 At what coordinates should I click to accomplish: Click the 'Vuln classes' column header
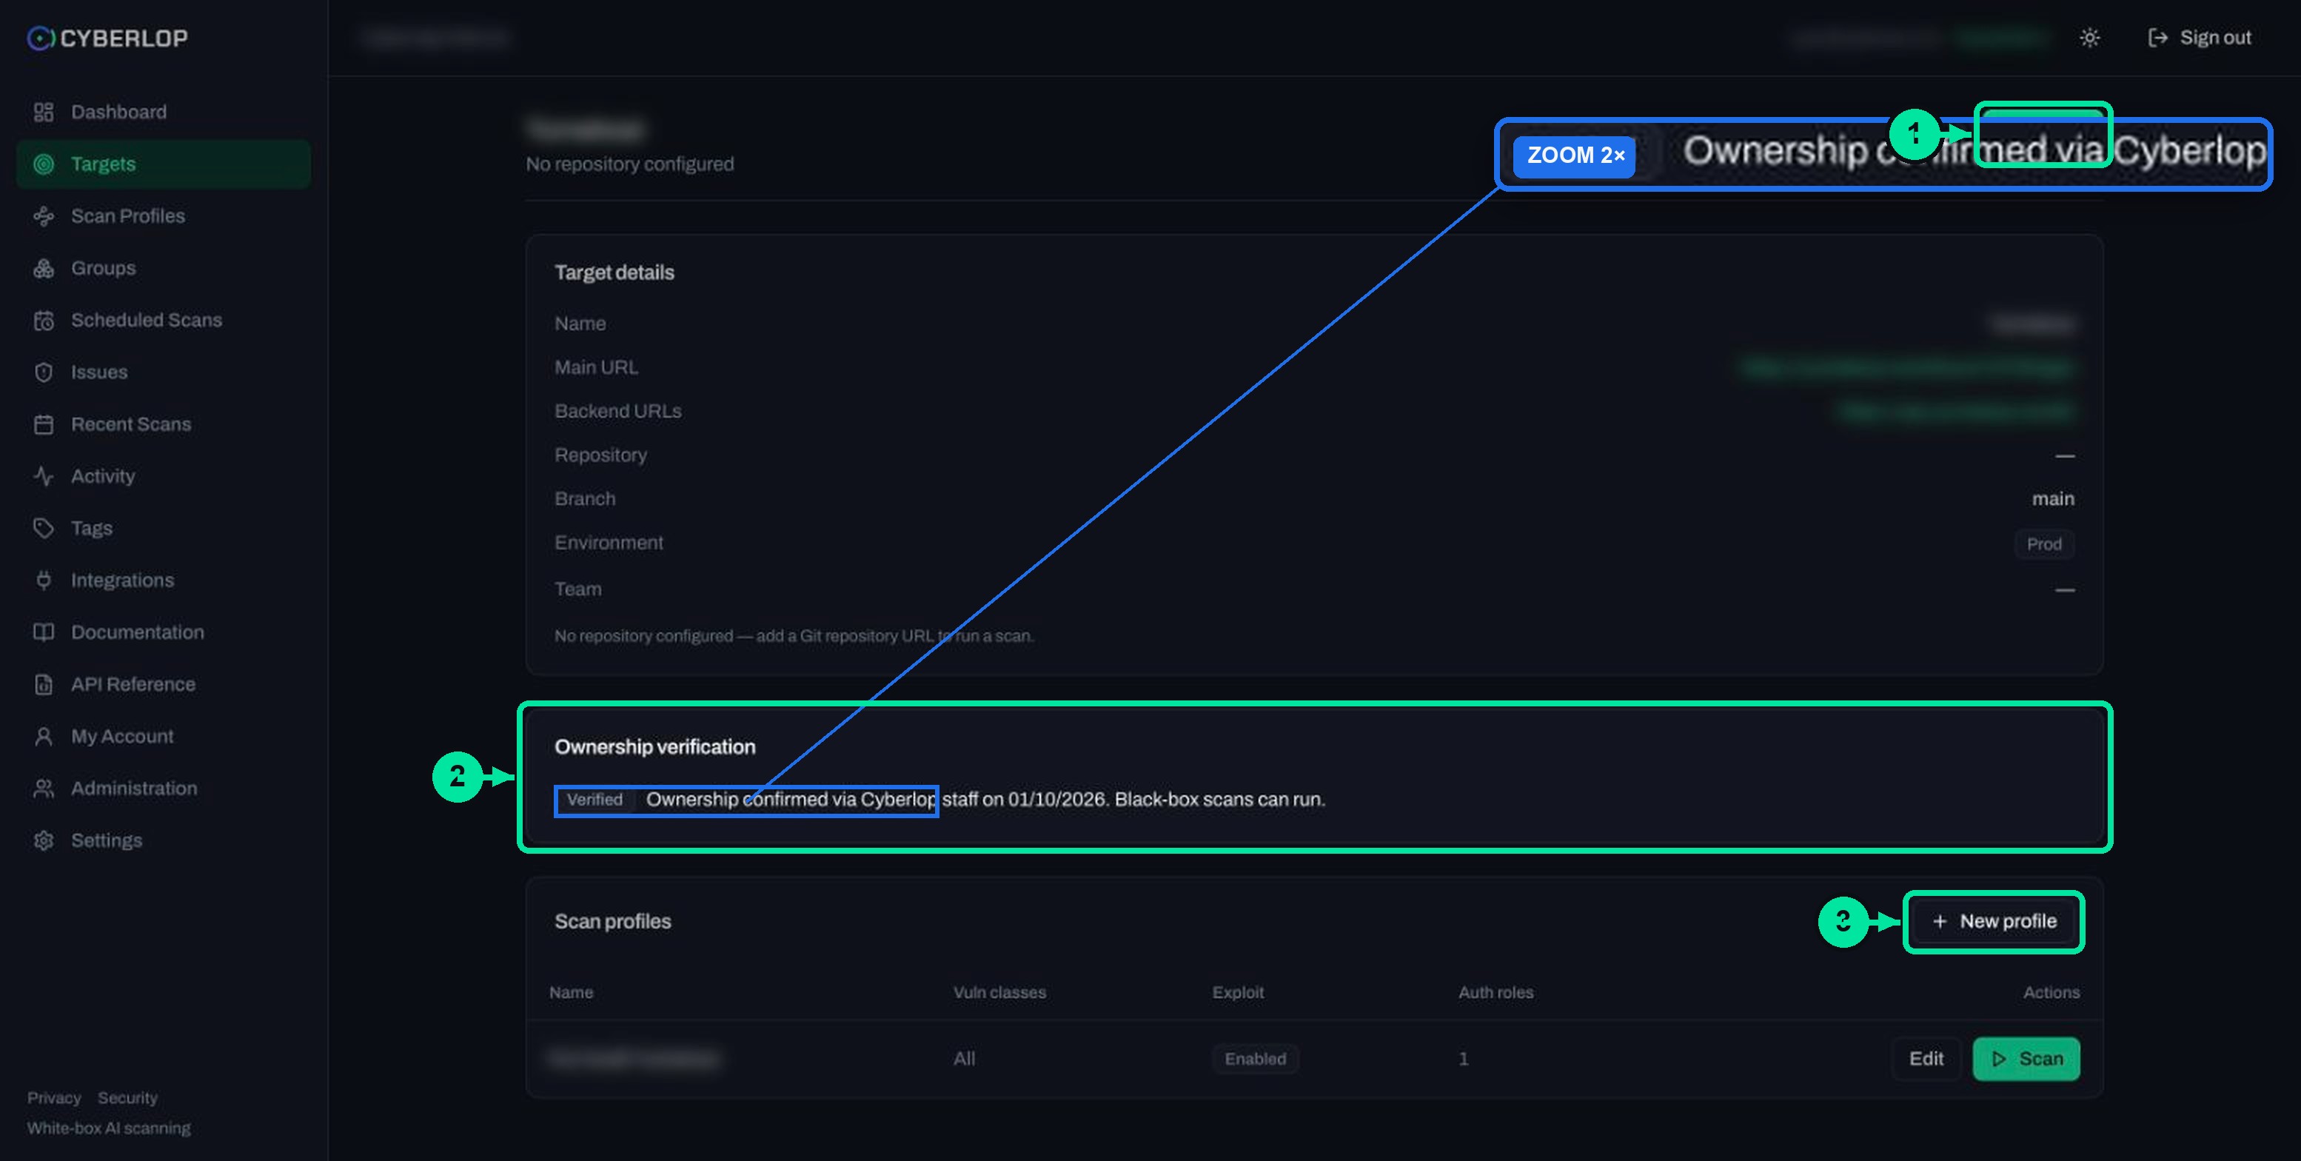[999, 992]
